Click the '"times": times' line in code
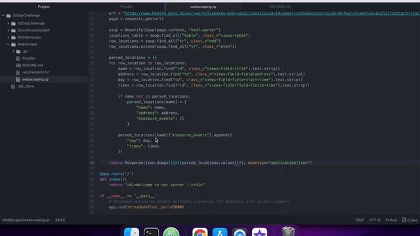Viewport: 420px width, 236px height. coord(143,146)
